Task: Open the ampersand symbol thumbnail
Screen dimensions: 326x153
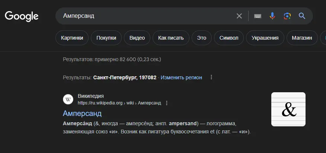Action: pos(288,109)
